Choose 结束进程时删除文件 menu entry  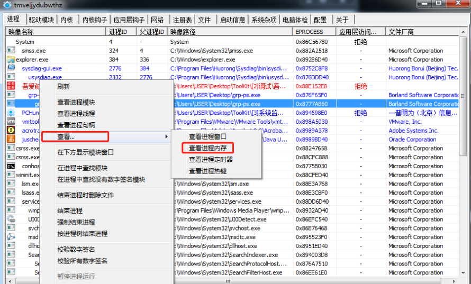tap(106, 195)
